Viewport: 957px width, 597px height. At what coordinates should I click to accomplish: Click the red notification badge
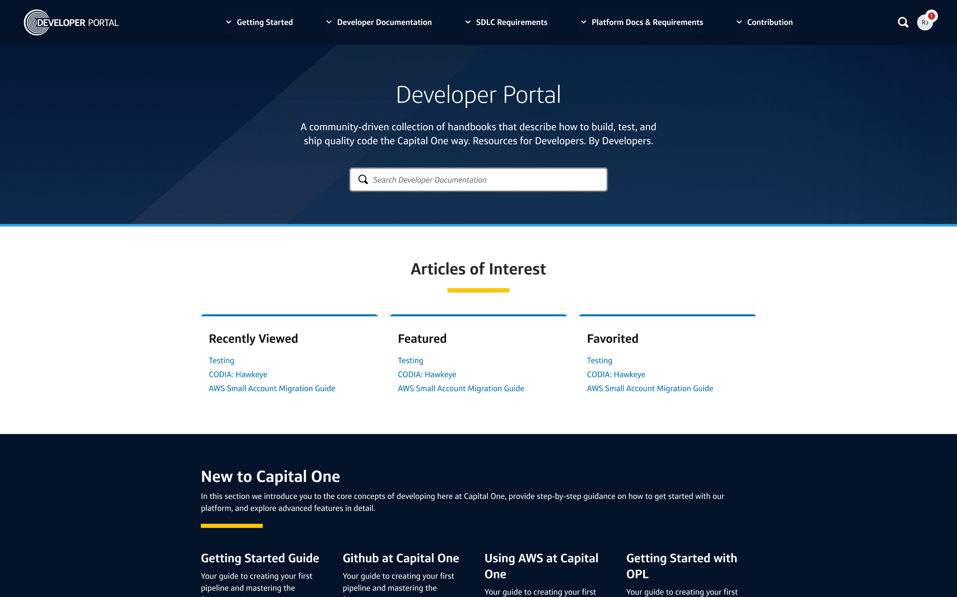click(x=931, y=16)
